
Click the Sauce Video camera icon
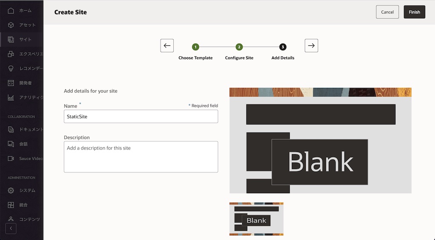[x=11, y=158]
